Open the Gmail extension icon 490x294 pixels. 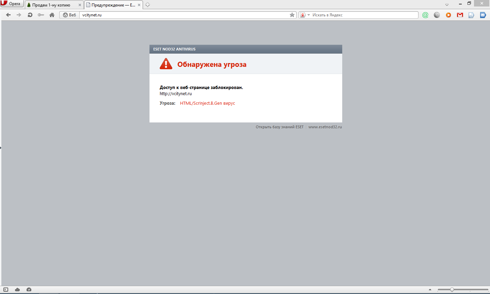click(460, 15)
